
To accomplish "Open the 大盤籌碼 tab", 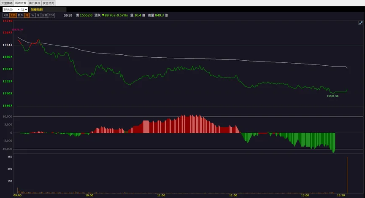I will pos(7,3).
